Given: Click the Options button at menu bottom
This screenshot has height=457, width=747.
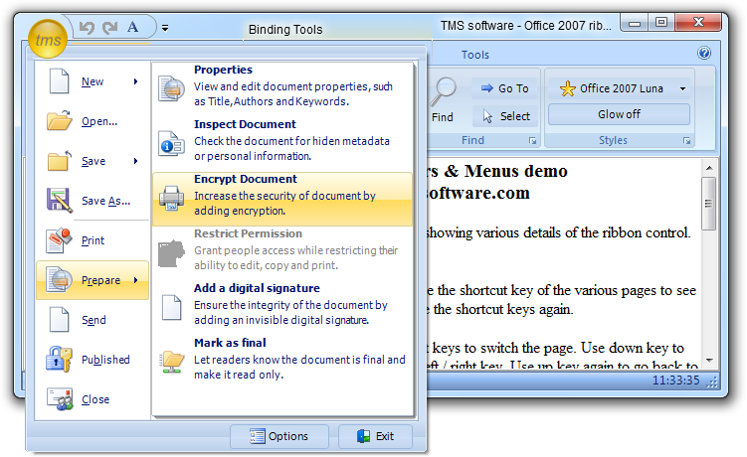Looking at the screenshot, I should coord(280,436).
